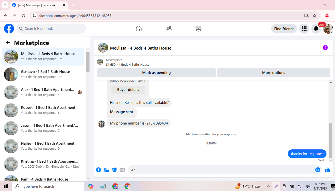Click the address bar URL
The height and width of the screenshot is (191, 335).
(x=75, y=16)
